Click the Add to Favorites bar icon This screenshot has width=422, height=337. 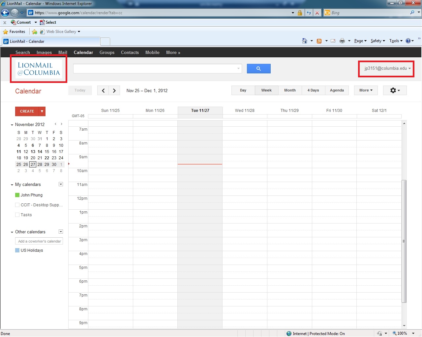(35, 32)
